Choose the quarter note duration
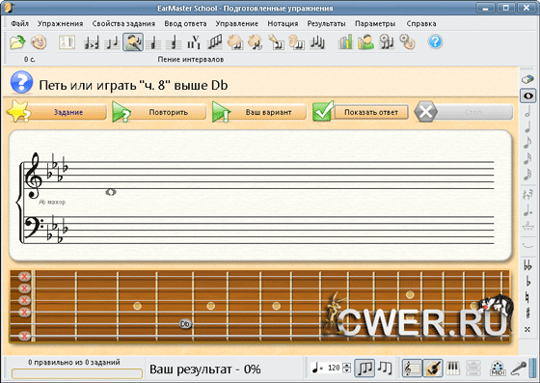The image size is (540, 383). pos(527,126)
